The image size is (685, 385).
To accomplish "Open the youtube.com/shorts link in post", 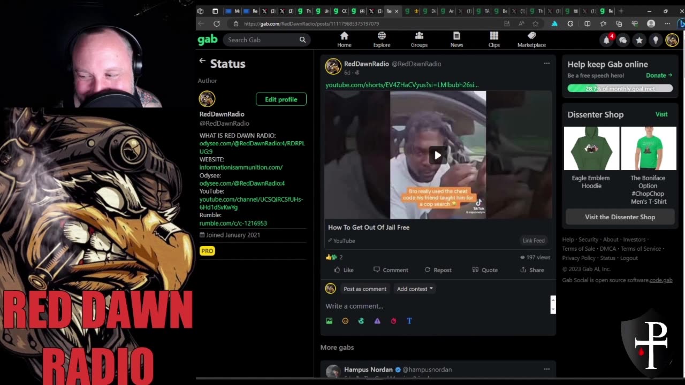I will (402, 84).
